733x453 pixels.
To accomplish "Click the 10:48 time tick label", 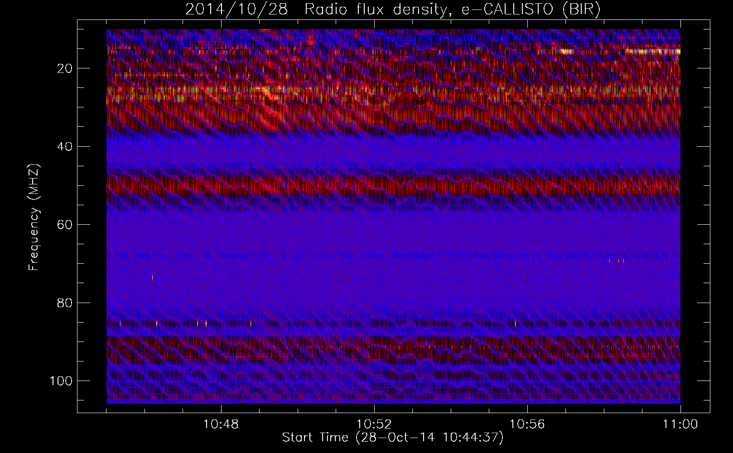I will pos(221,424).
